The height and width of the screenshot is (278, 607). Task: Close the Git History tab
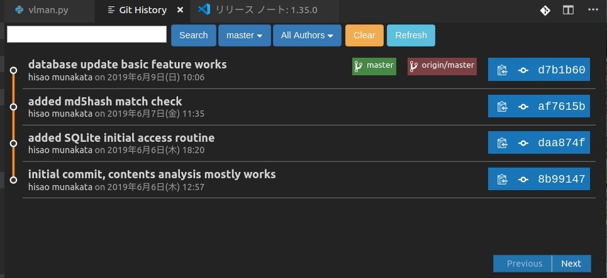coord(181,10)
